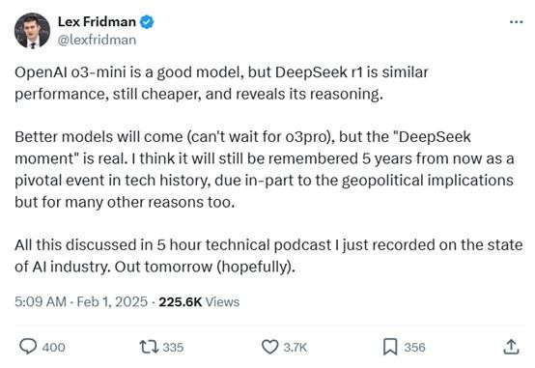Click the "DeepSeek moment" paragraph text
The image size is (535, 368).
[264, 169]
